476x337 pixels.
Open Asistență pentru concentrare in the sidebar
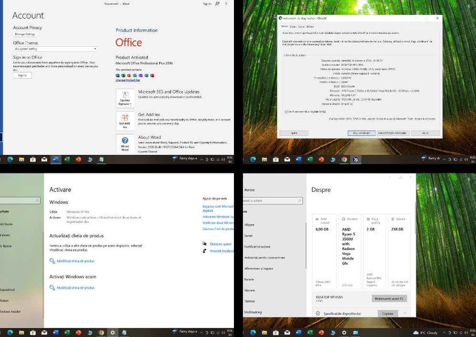[265, 258]
